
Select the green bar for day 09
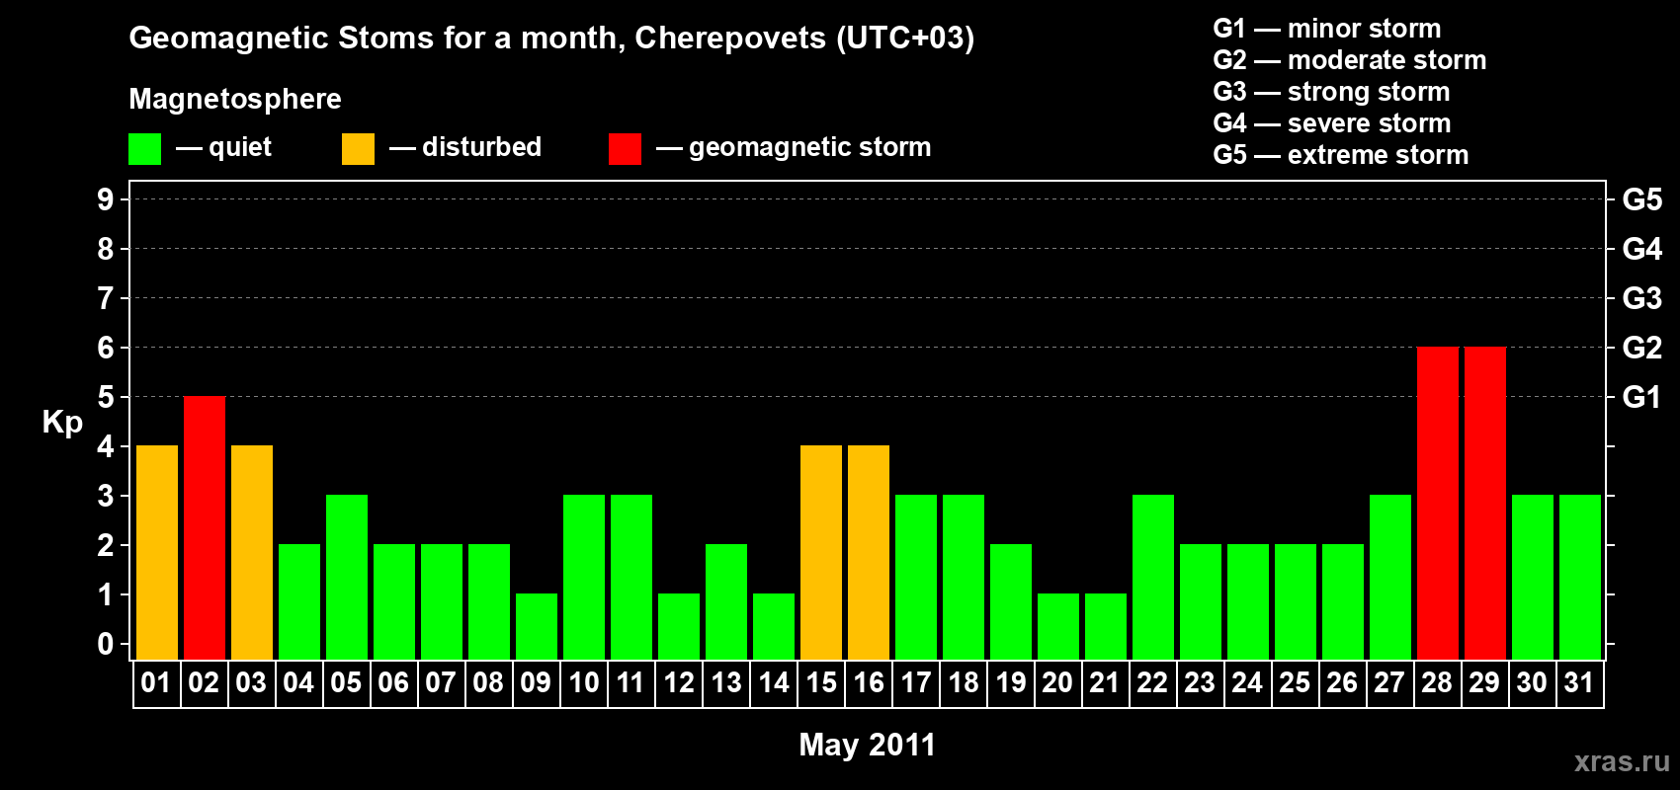coord(537,627)
